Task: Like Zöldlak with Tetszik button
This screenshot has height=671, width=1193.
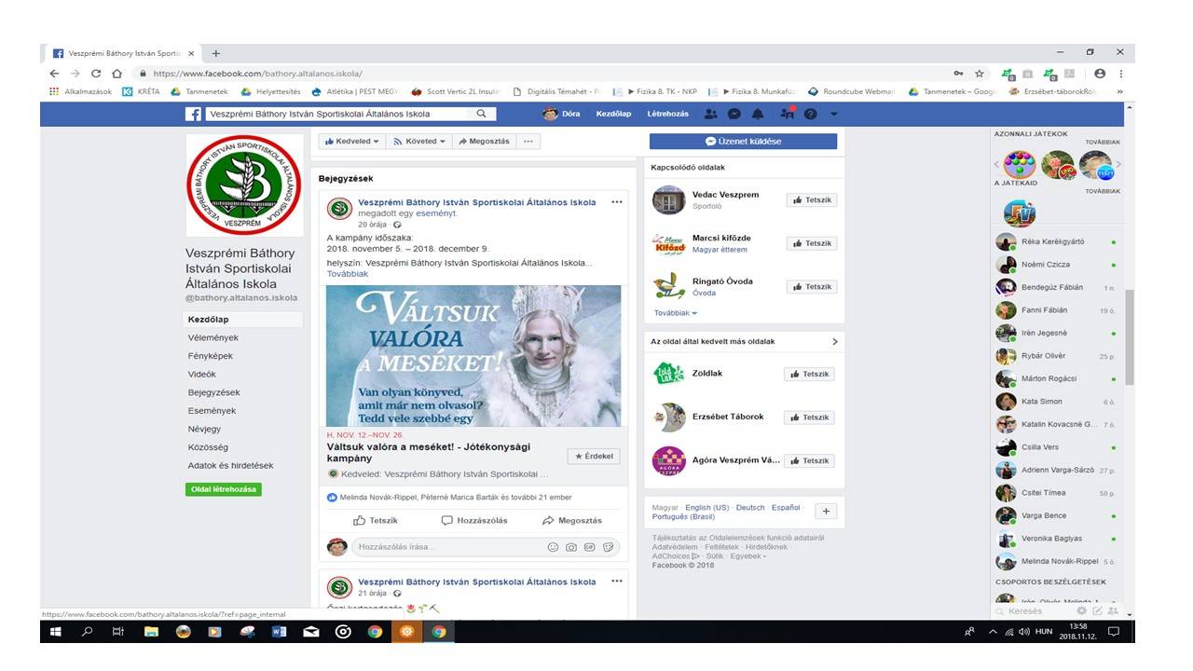Action: click(809, 374)
